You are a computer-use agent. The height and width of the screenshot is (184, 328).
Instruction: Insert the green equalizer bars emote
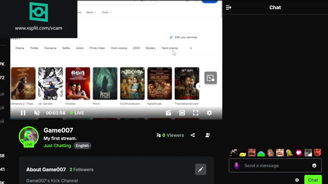click(261, 153)
